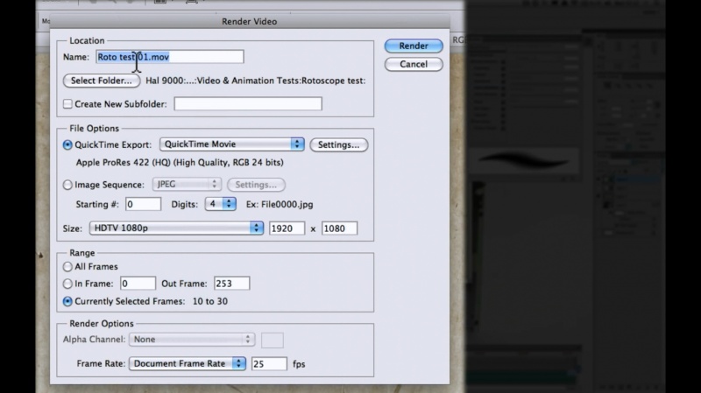The width and height of the screenshot is (701, 393).
Task: Open the QuickTime Movie format dropdown
Action: (231, 144)
